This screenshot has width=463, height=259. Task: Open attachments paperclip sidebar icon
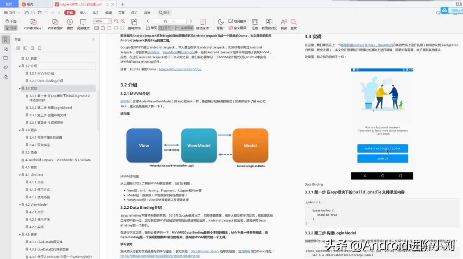coord(5,67)
